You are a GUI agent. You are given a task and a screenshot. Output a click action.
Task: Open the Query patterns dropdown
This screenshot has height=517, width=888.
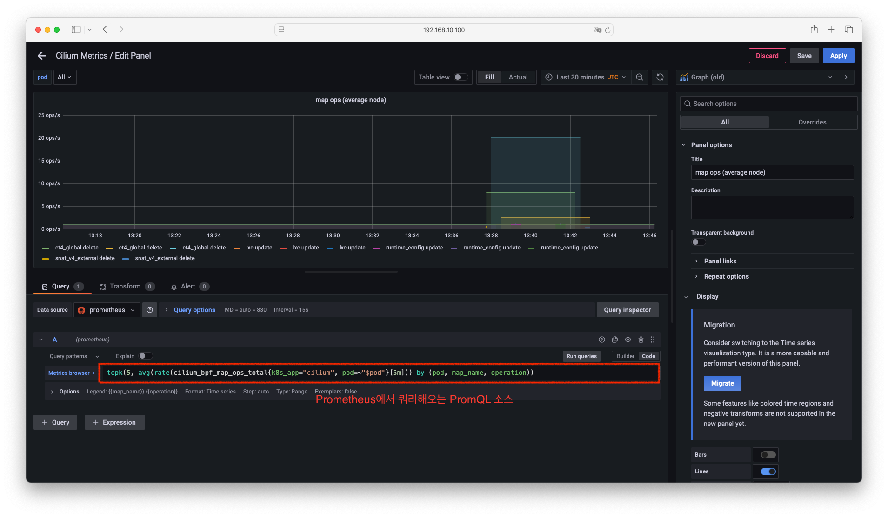click(74, 356)
